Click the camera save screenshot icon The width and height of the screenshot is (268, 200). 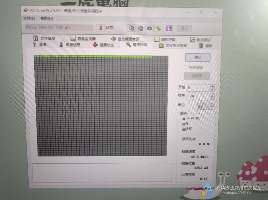point(149,28)
